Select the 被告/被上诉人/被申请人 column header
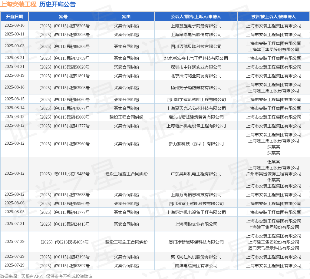 click(x=273, y=17)
